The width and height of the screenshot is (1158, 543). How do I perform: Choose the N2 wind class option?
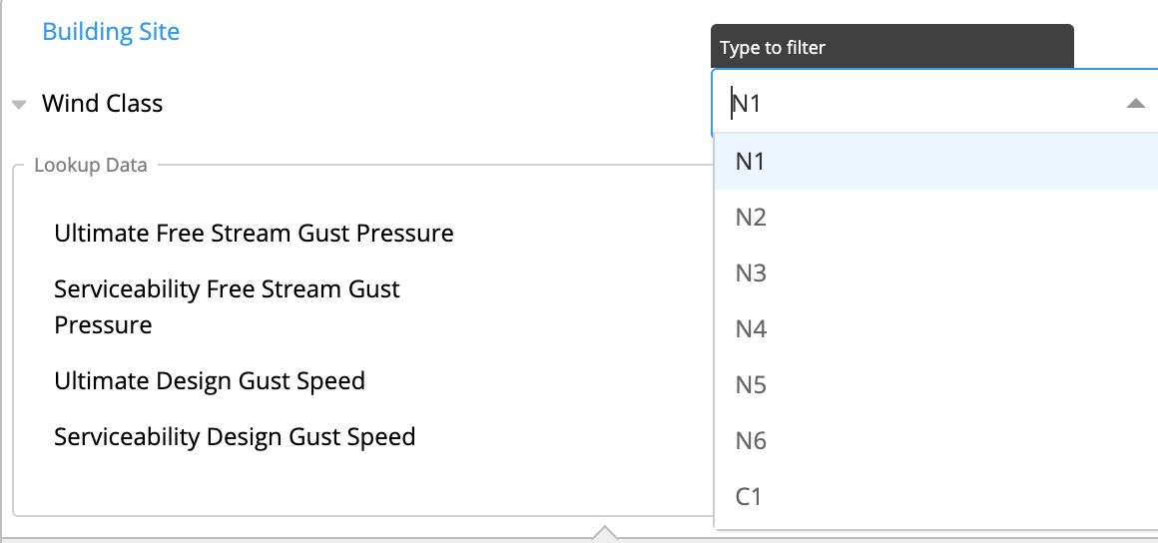pos(935,218)
